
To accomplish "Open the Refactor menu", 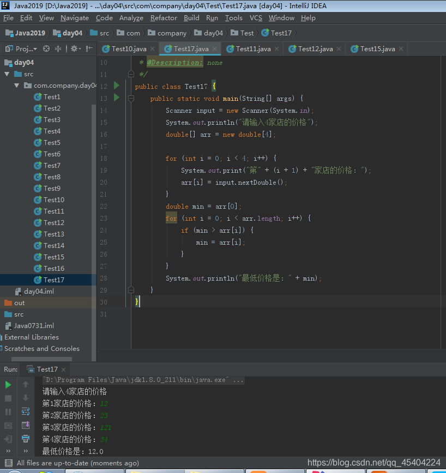I will 164,18.
